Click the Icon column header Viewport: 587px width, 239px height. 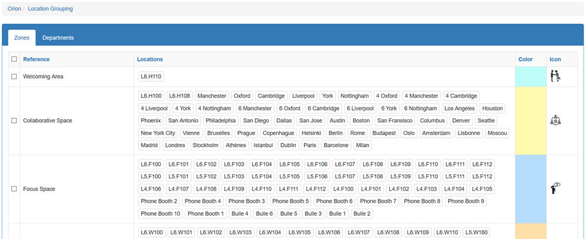(555, 59)
